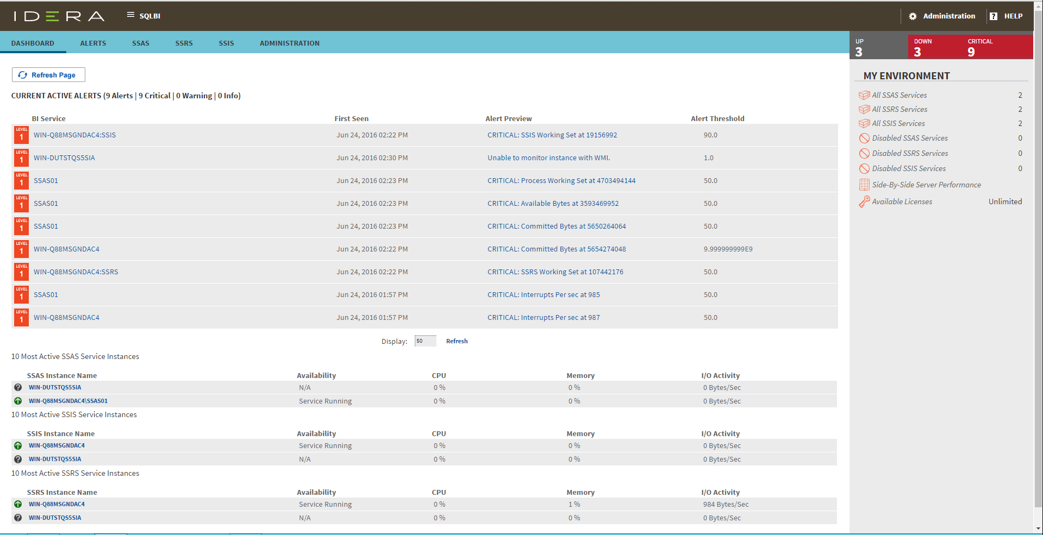Image resolution: width=1043 pixels, height=535 pixels.
Task: Click the Administration gear icon
Action: pyautogui.click(x=913, y=16)
